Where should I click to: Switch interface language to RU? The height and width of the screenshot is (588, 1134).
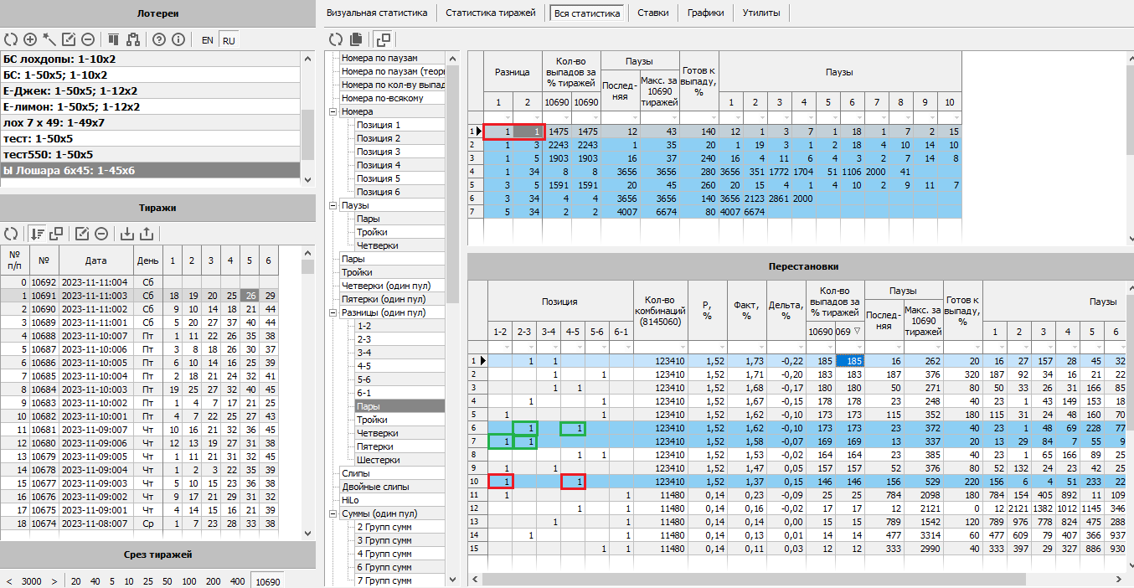click(x=229, y=40)
